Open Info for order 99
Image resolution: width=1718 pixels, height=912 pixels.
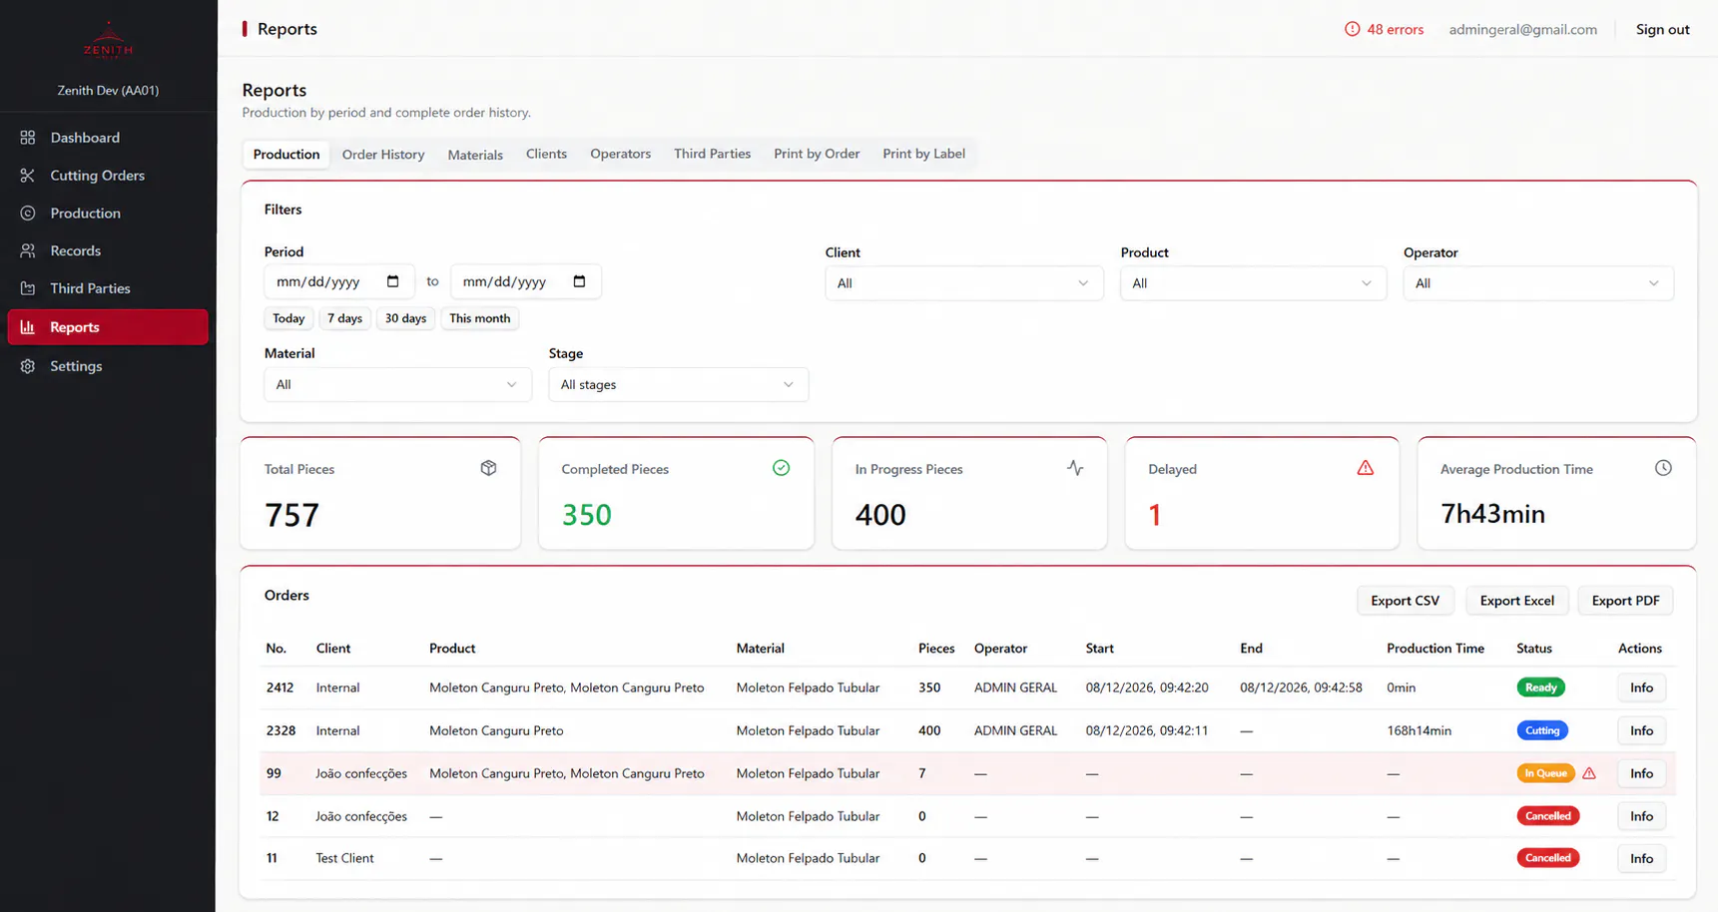click(1641, 773)
